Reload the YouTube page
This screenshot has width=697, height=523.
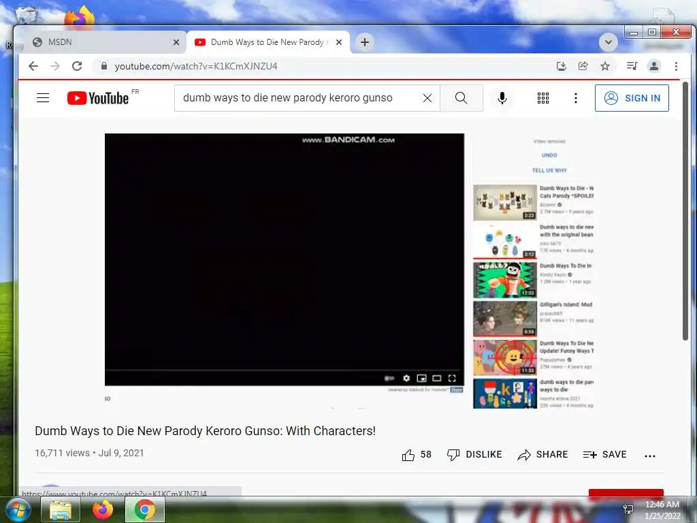pos(77,66)
